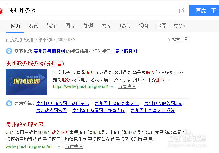Open 百度快照 for the second result
Viewport: 219px width, 153px height.
point(74,147)
